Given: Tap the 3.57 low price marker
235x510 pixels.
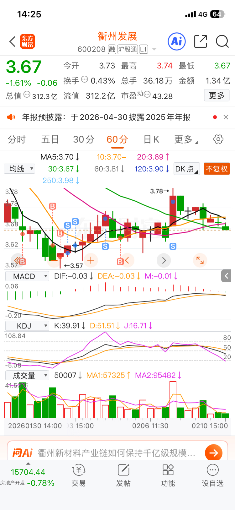Looking at the screenshot, I should (x=73, y=266).
